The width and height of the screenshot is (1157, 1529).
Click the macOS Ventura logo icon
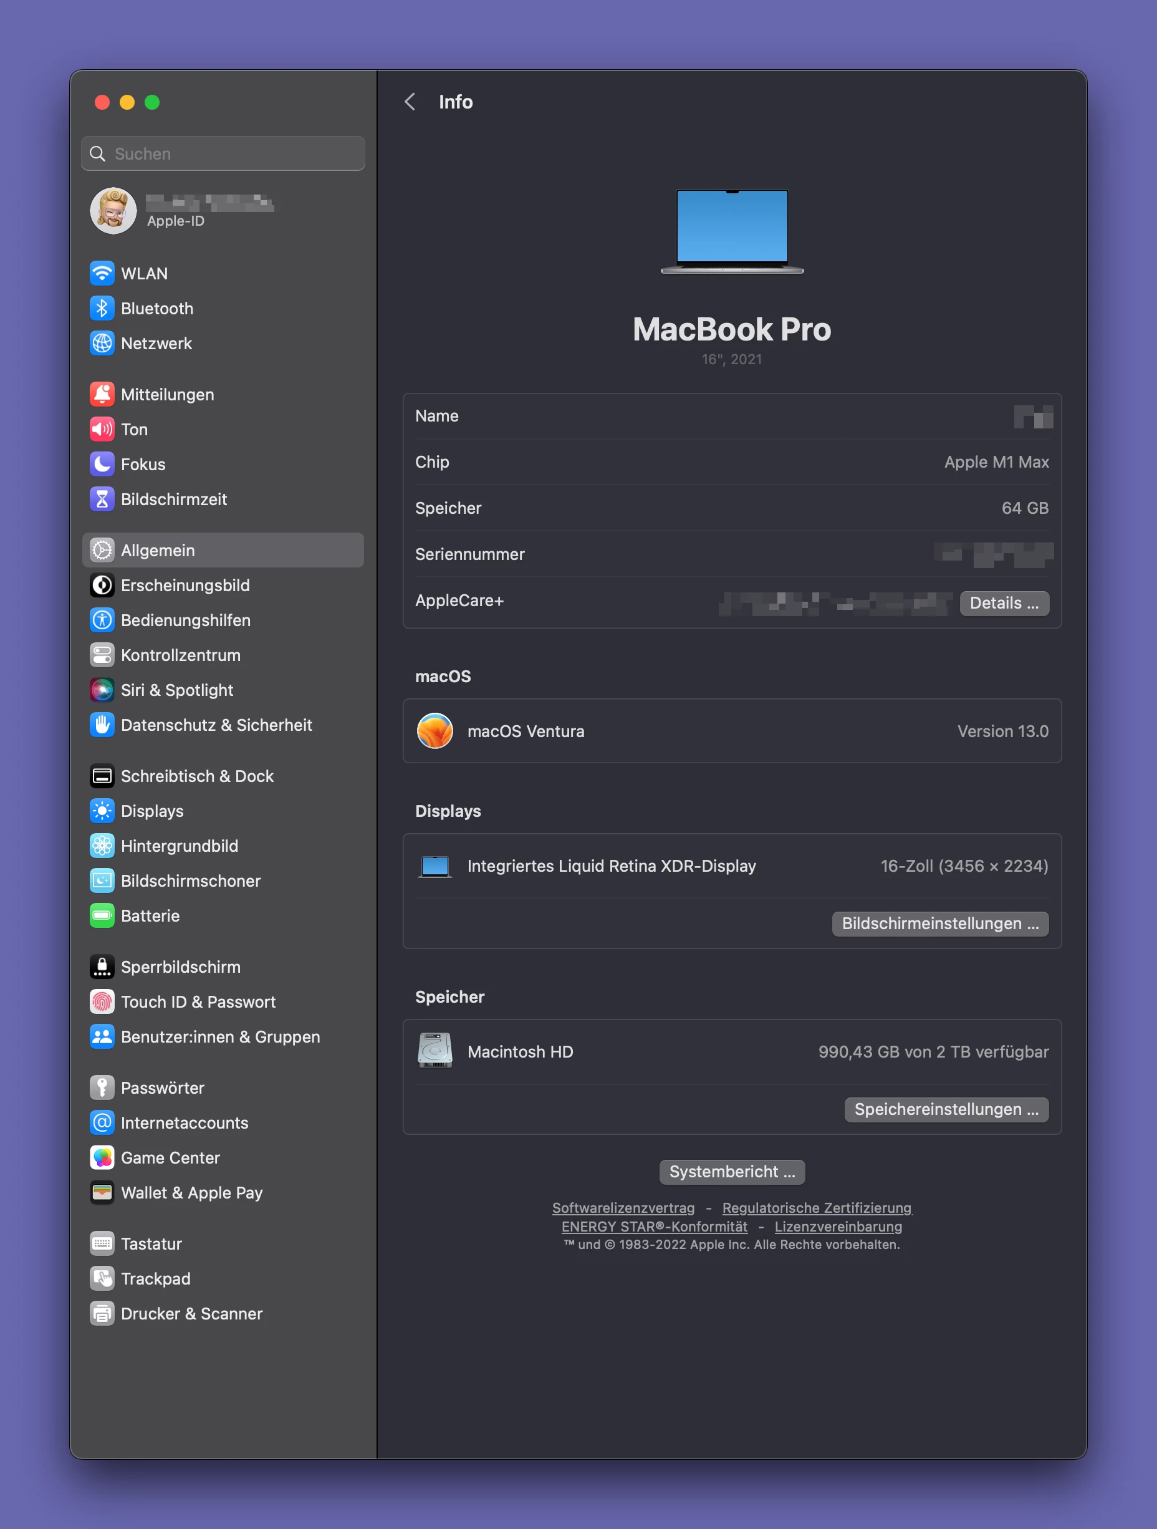(434, 731)
